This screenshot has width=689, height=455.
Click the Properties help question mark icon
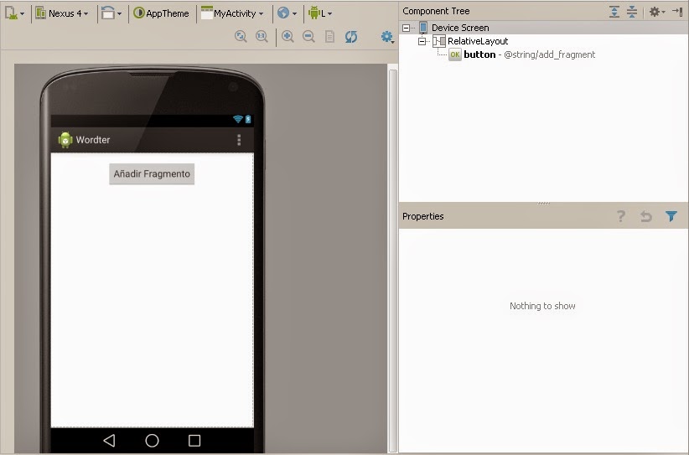(x=621, y=216)
